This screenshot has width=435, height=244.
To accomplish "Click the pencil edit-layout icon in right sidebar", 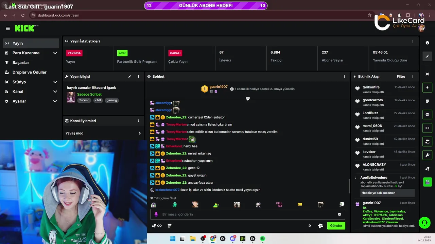I will click(x=427, y=56).
